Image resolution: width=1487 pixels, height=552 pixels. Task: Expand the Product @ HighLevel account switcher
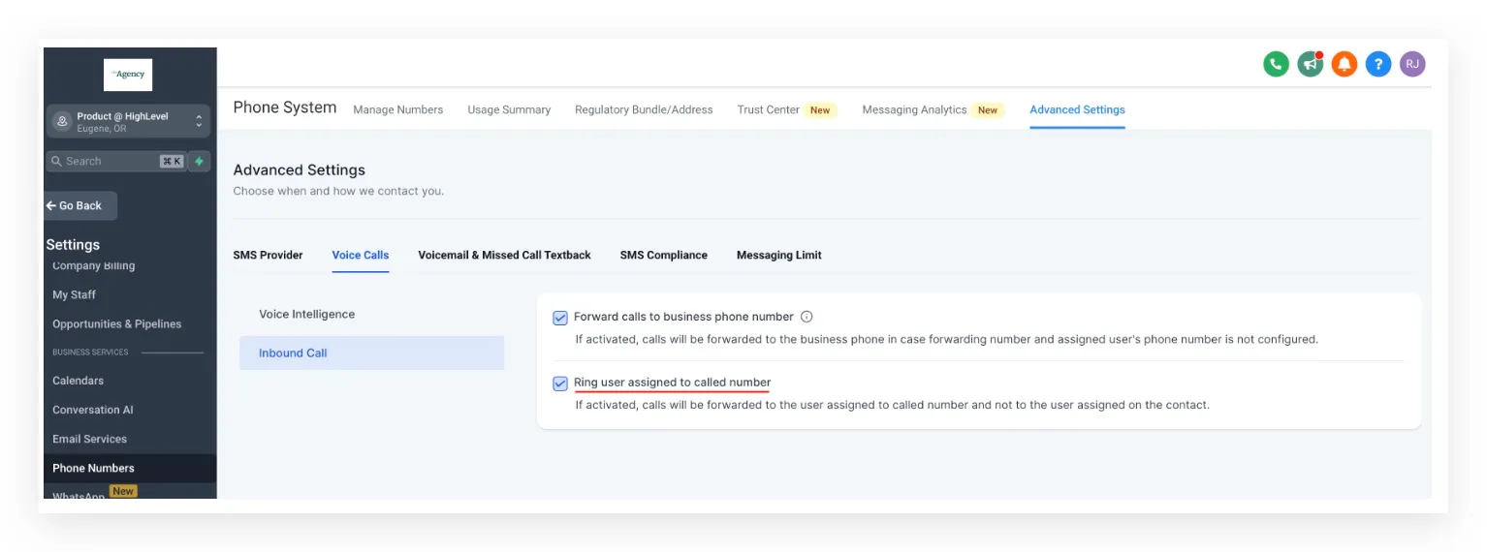click(128, 121)
